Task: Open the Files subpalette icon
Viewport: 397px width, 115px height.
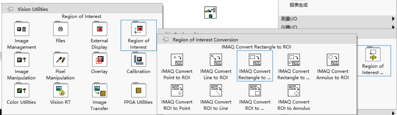Action: (61, 29)
